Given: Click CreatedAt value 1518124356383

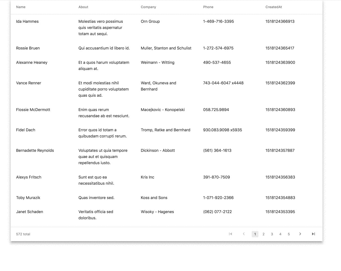Looking at the screenshot, I should (x=280, y=177).
